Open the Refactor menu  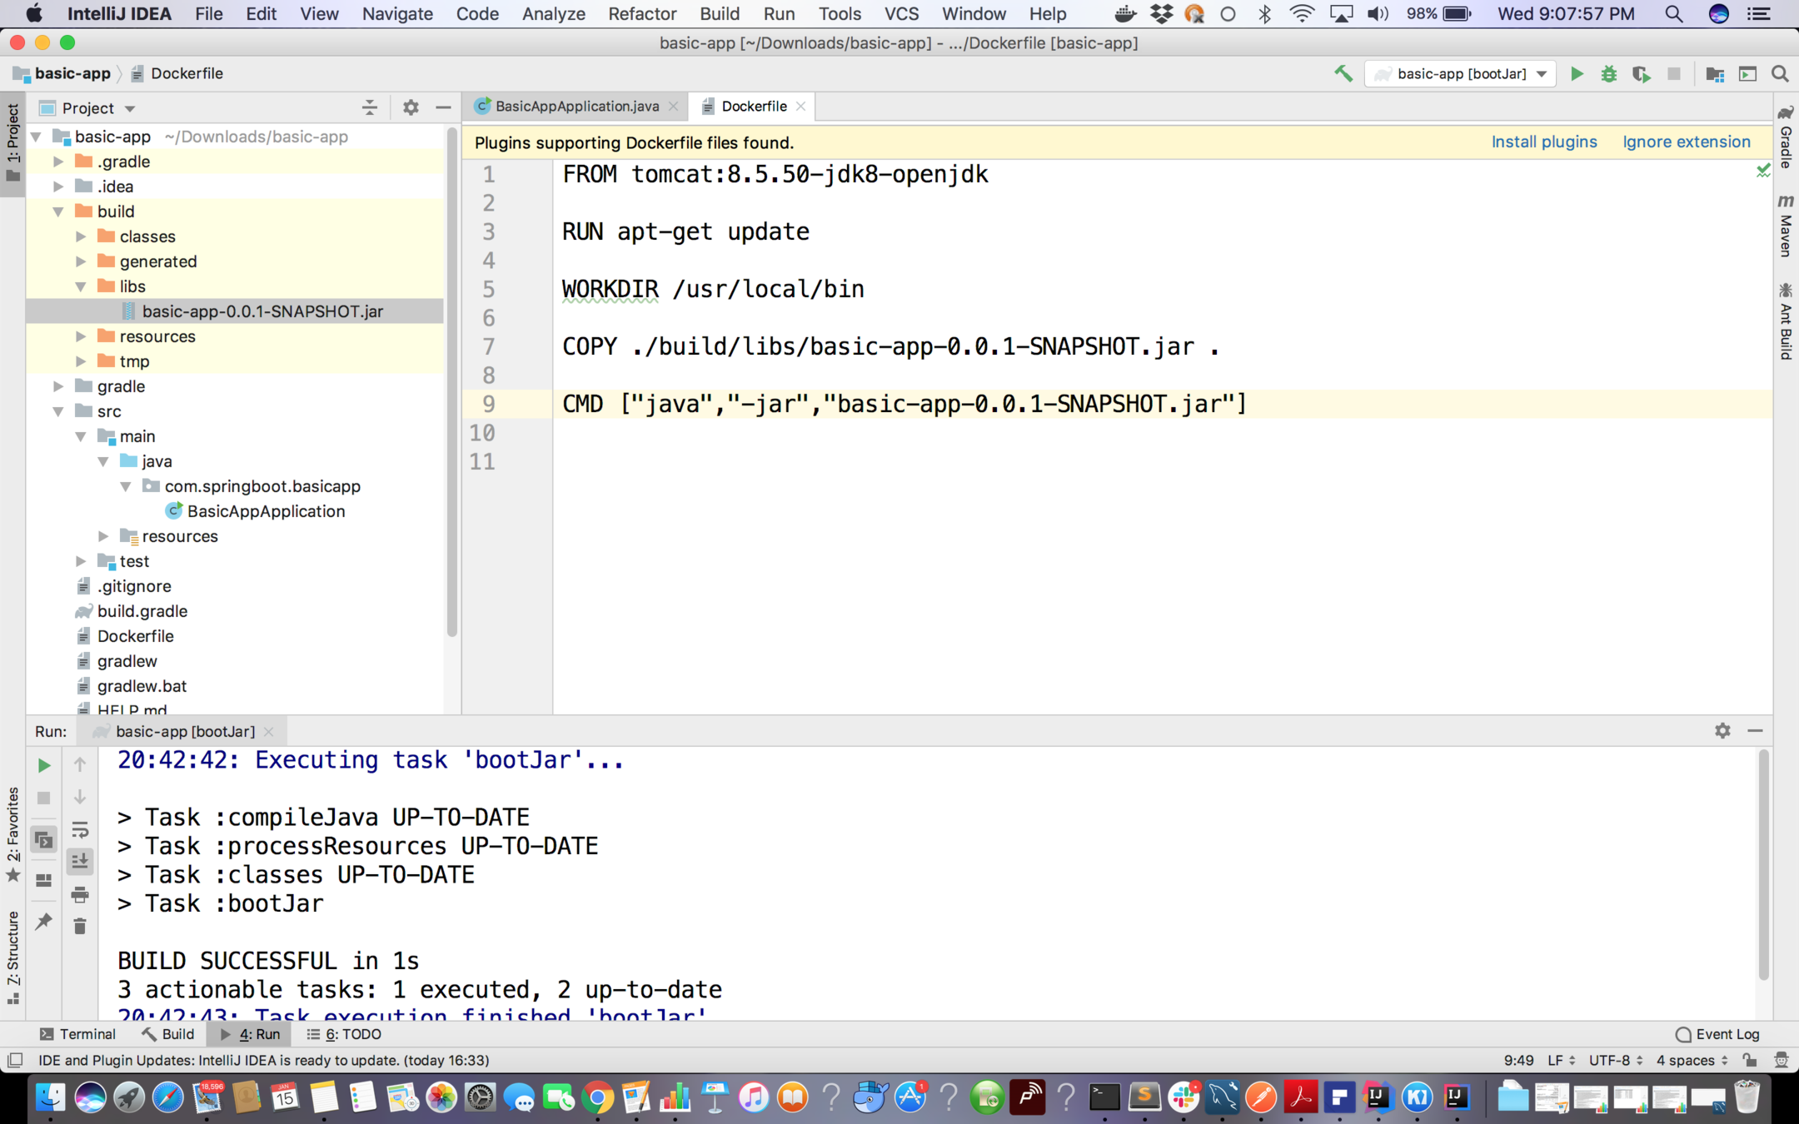tap(641, 14)
